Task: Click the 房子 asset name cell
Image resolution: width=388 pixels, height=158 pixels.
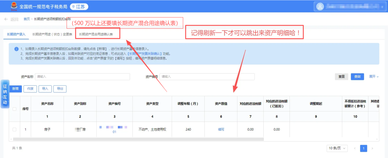Action: [x=47, y=129]
